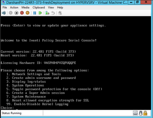This screenshot has height=118, width=153.
Task: Open the Action menu
Action: pos(14,7)
